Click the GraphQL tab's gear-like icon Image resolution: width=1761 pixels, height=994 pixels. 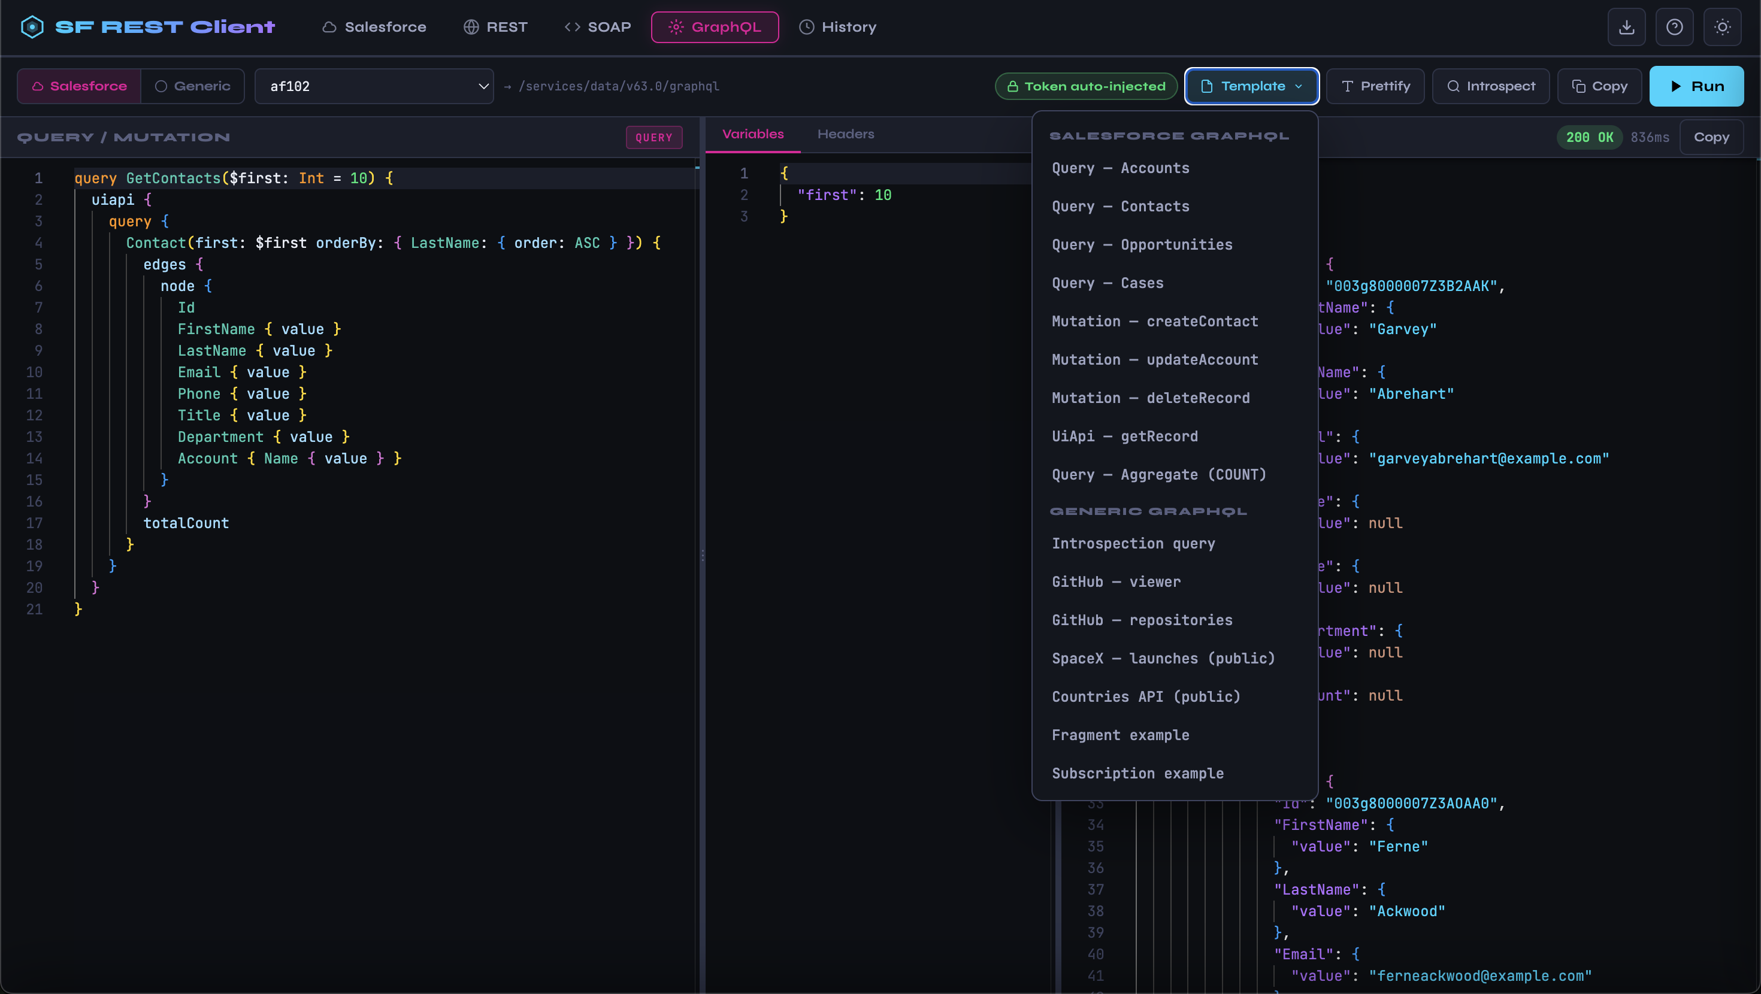pyautogui.click(x=676, y=27)
